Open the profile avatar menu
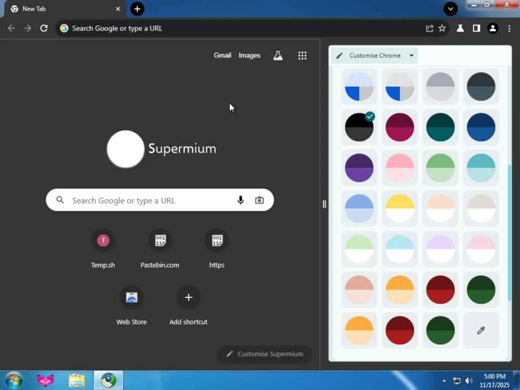Viewport: 520px width, 390px height. pos(493,28)
